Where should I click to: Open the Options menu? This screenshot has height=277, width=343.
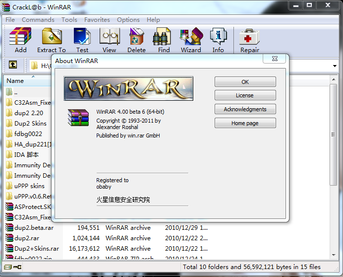pos(128,20)
